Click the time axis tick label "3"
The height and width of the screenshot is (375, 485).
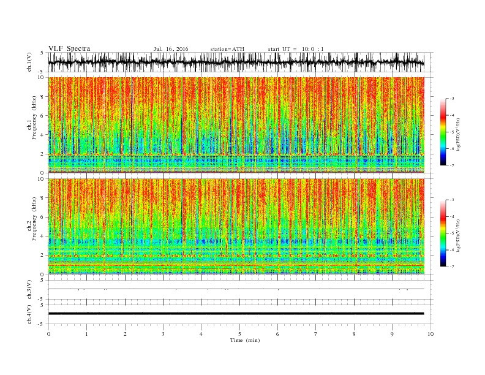[163, 334]
